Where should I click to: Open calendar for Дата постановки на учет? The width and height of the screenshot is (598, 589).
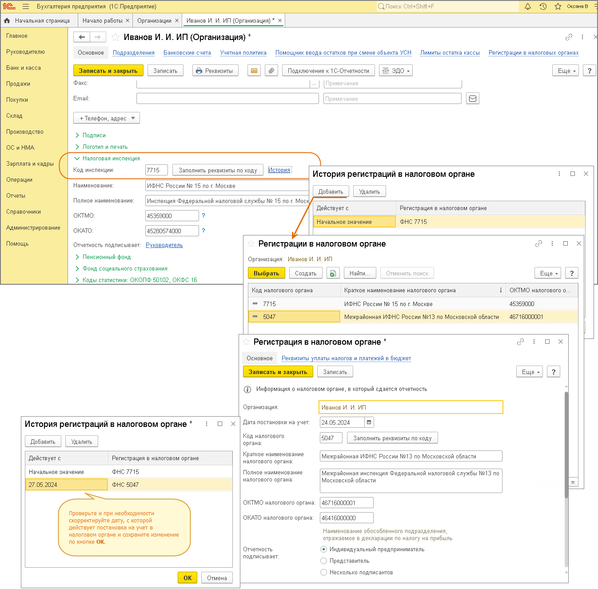coord(369,422)
